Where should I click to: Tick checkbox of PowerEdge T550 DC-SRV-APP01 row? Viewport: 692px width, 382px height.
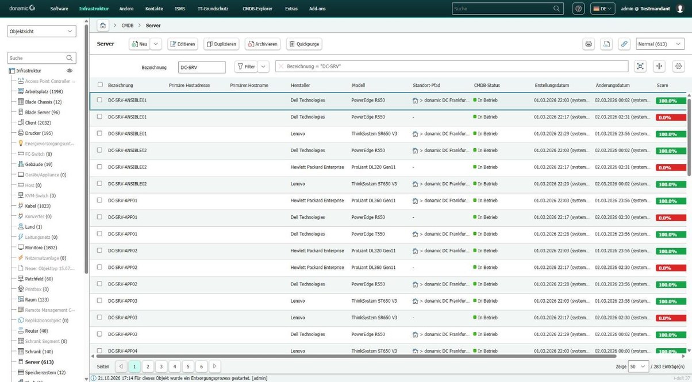99,234
